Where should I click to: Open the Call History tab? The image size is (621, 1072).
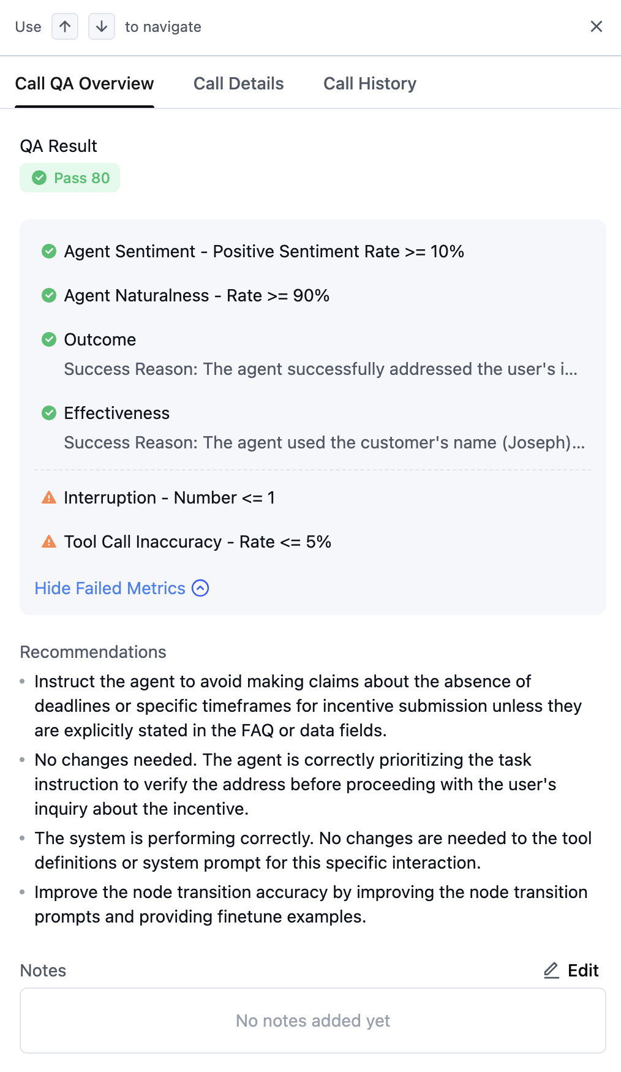coord(369,83)
